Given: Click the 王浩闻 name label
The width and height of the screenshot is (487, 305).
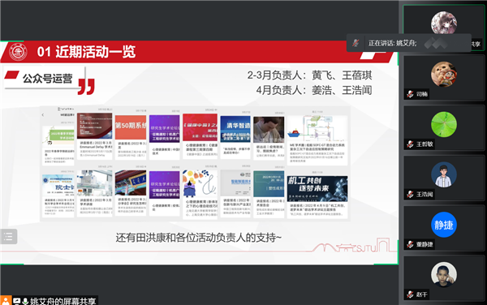Looking at the screenshot, I should coord(425,194).
